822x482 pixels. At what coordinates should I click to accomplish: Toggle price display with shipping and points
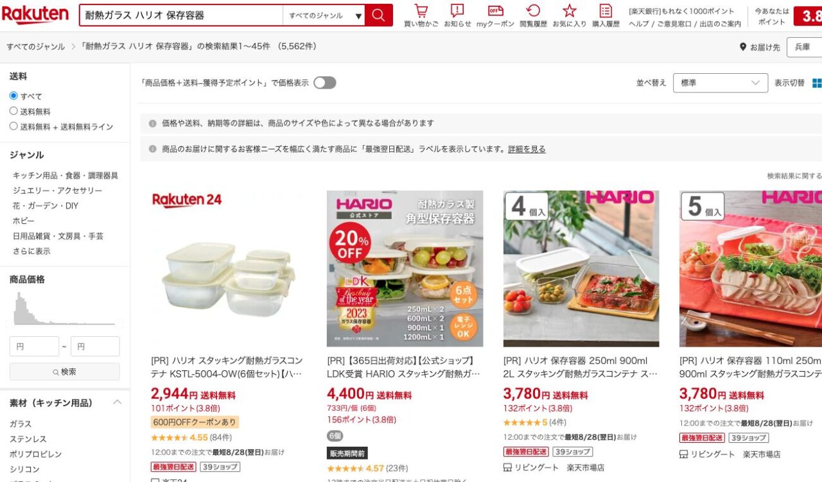(325, 83)
